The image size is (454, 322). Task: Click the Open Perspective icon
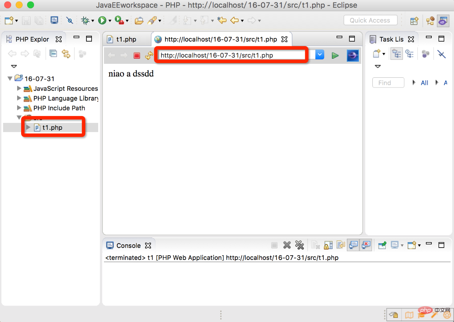(x=414, y=21)
